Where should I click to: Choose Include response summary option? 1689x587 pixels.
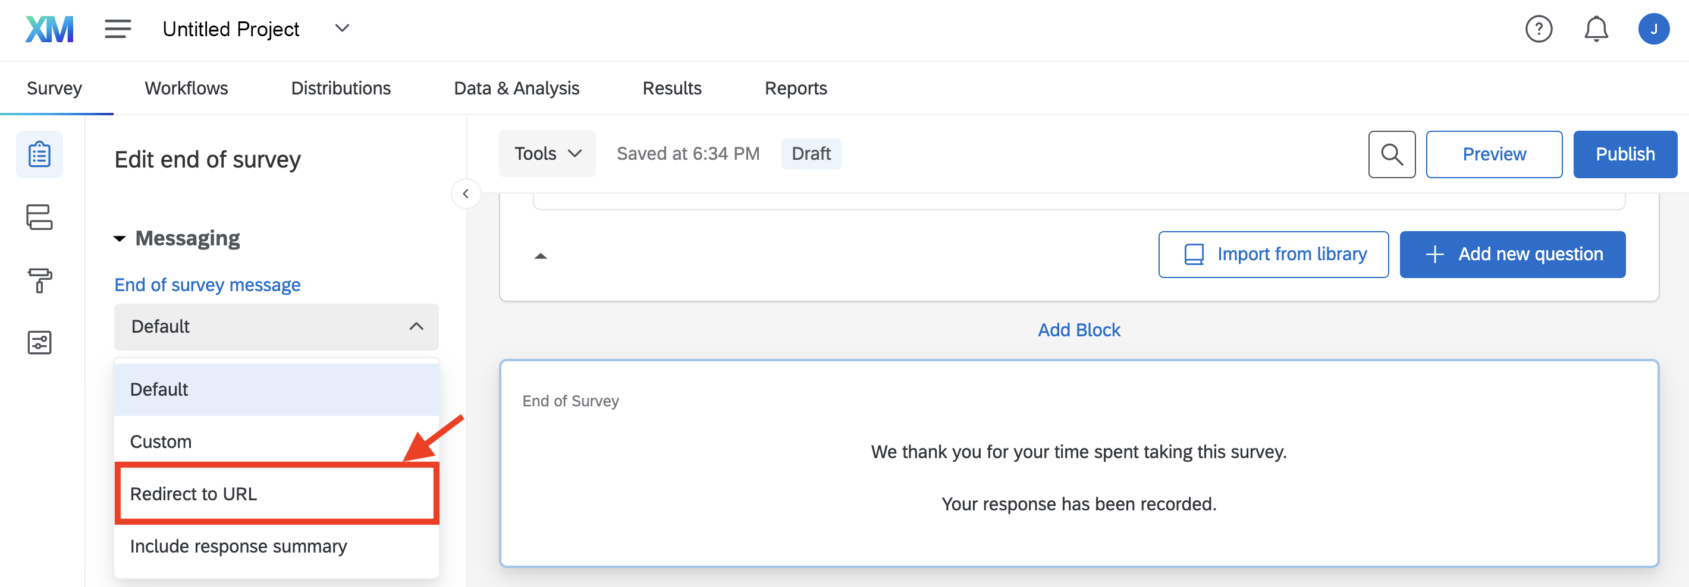pyautogui.click(x=276, y=547)
